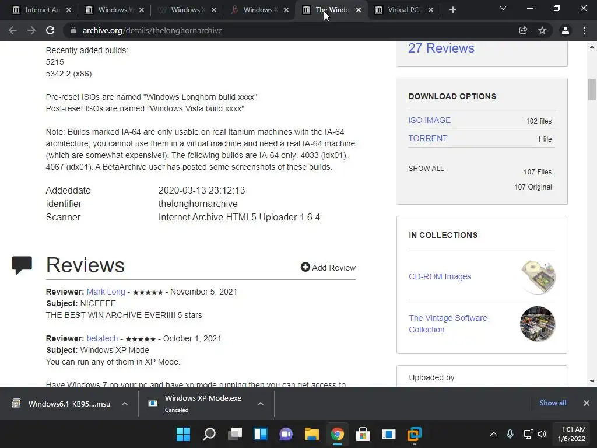Click Show all downloads
The image size is (597, 448).
pyautogui.click(x=553, y=403)
